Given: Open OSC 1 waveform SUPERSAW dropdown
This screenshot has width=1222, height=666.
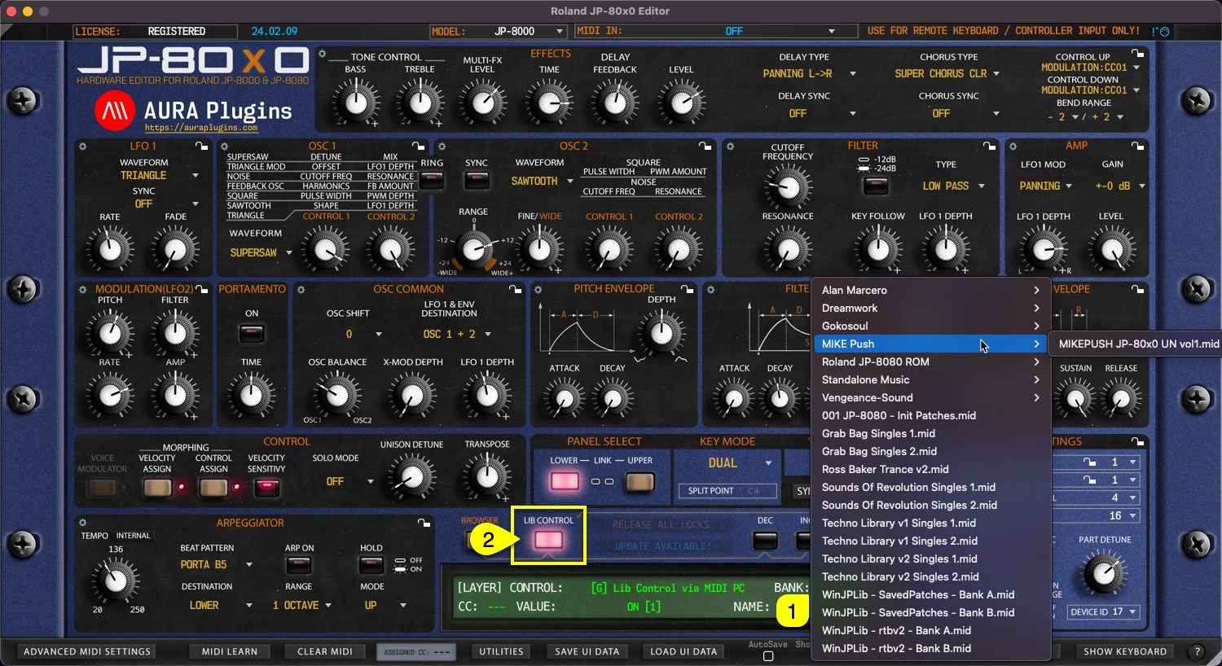Looking at the screenshot, I should coord(261,253).
